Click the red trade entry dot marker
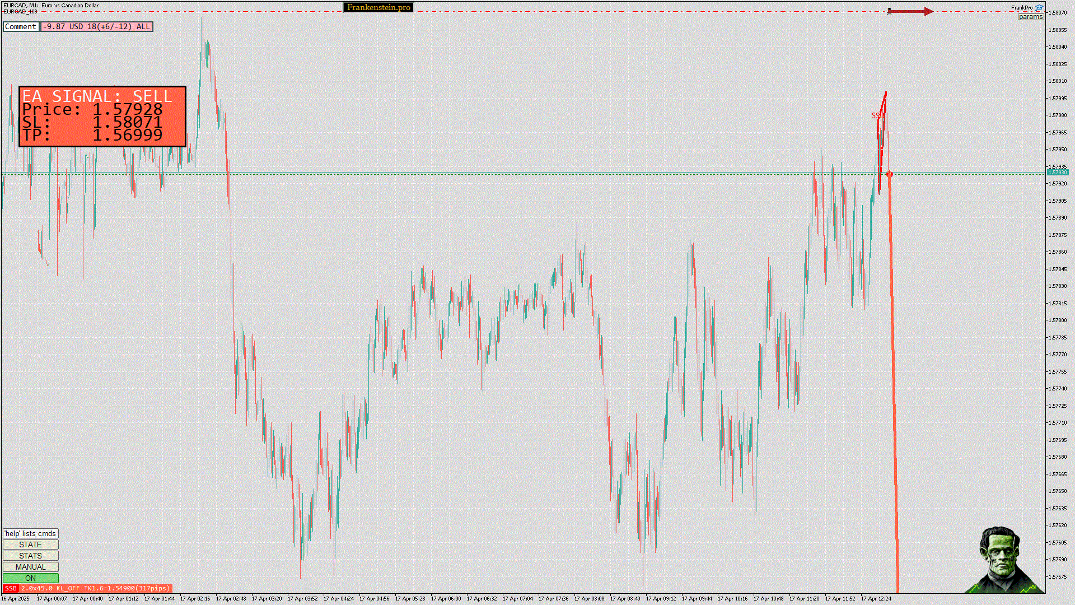 pos(889,174)
